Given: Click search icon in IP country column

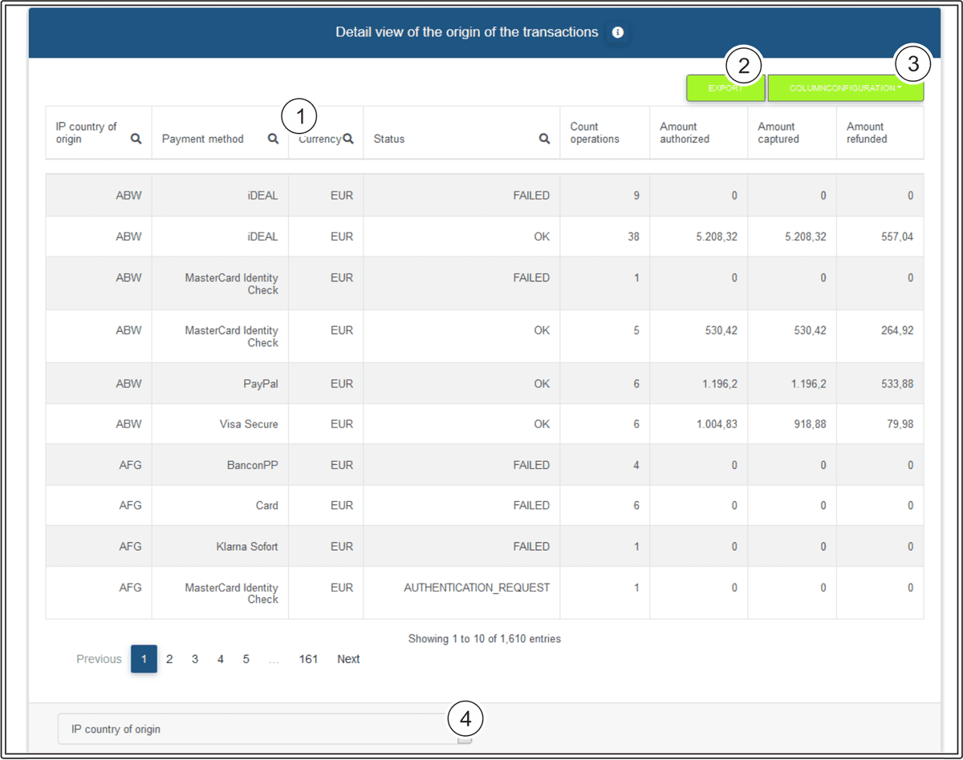Looking at the screenshot, I should point(136,139).
